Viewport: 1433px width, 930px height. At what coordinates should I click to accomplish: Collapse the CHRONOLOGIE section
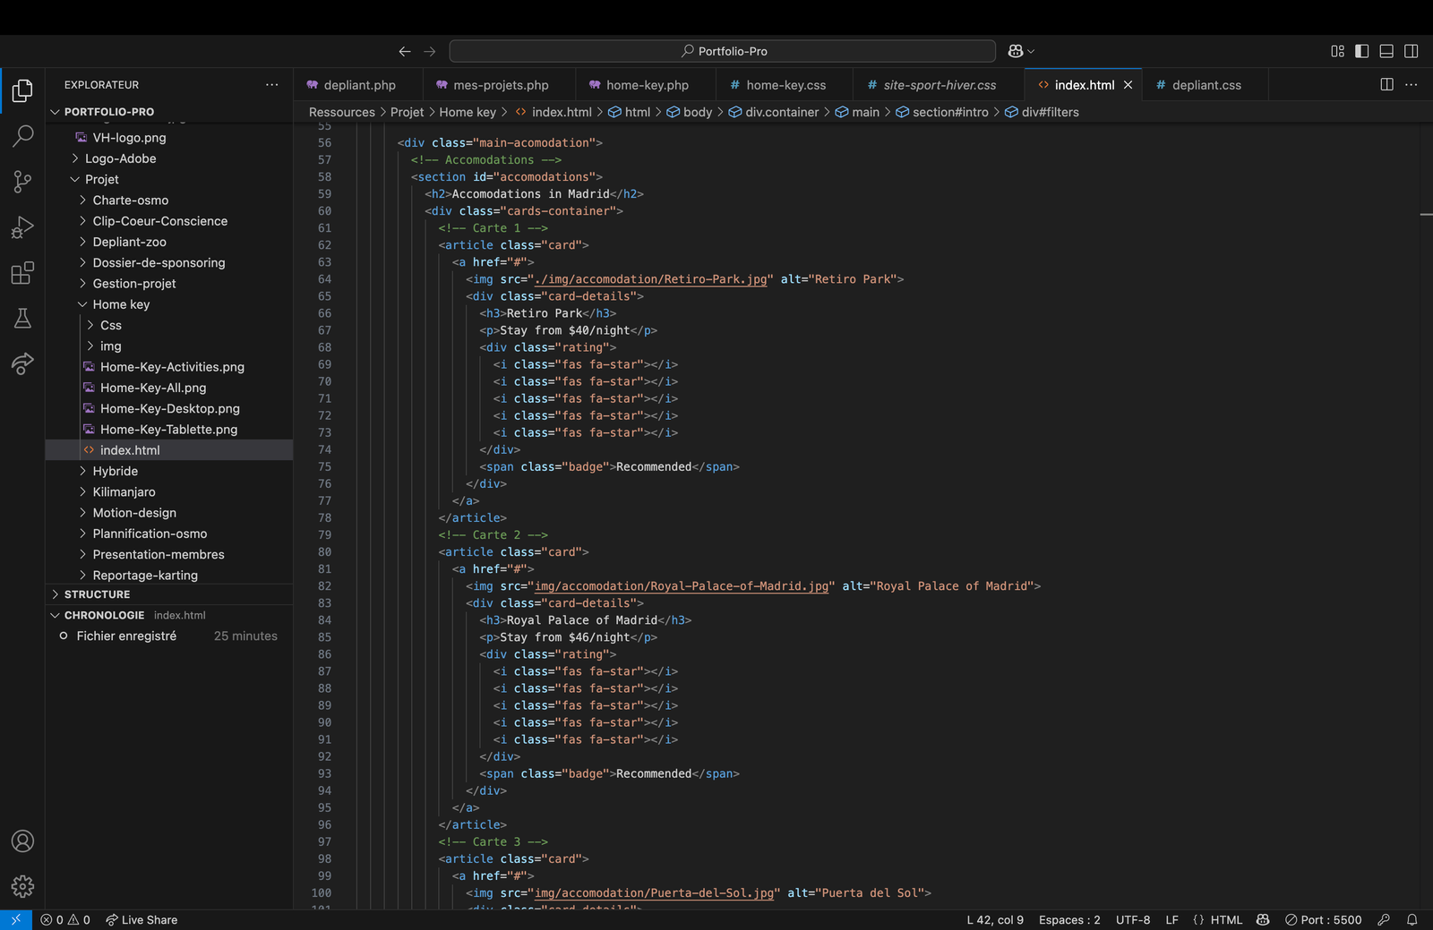(x=169, y=615)
